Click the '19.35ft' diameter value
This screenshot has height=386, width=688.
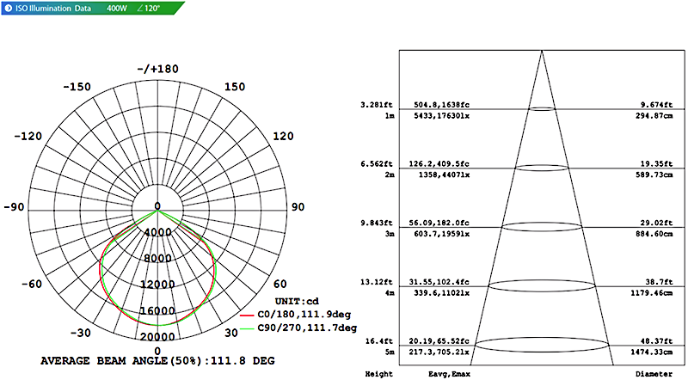(656, 164)
